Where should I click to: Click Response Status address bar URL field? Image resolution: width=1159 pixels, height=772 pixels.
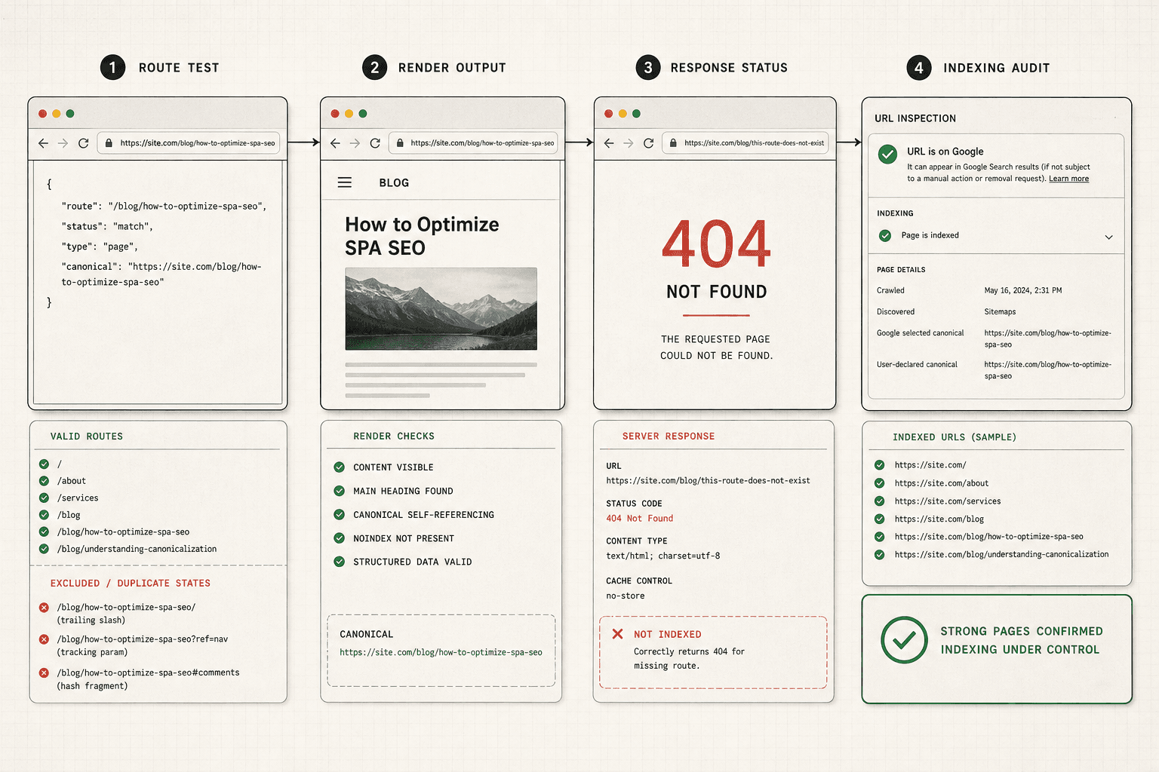(x=745, y=143)
